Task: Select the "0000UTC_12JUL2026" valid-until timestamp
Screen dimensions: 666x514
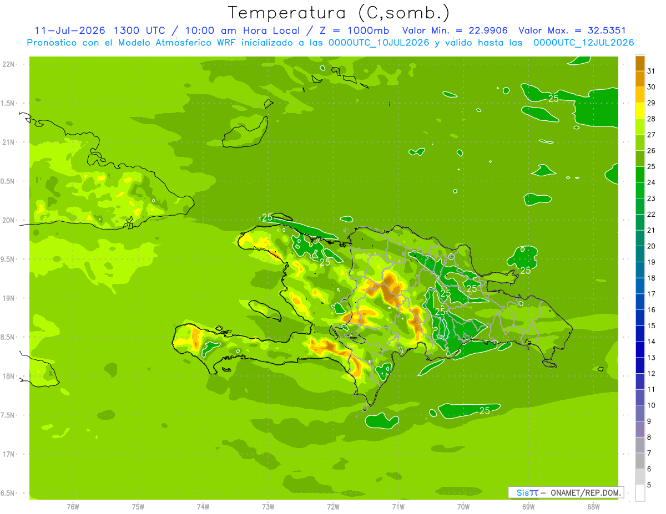Action: [x=583, y=43]
